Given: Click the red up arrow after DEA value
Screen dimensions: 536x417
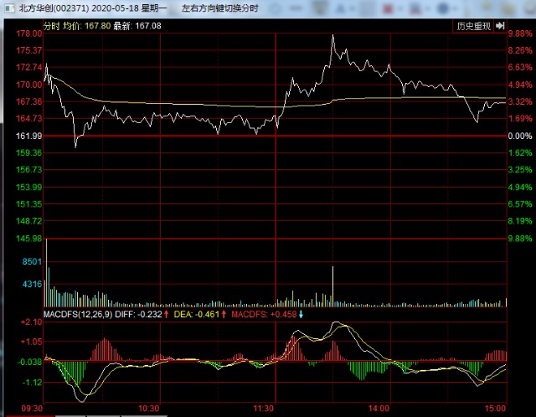Looking at the screenshot, I should [x=224, y=315].
